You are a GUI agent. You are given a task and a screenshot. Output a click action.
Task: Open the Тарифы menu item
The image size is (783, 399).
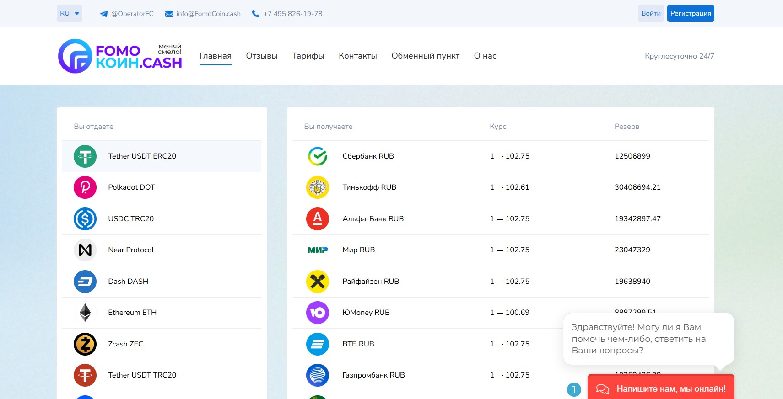(x=308, y=56)
